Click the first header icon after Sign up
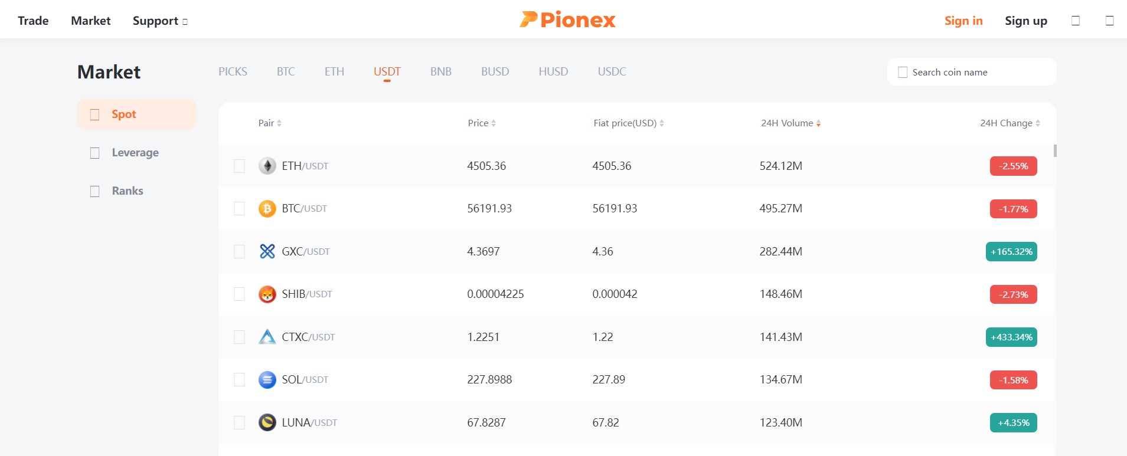The height and width of the screenshot is (456, 1127). (x=1076, y=21)
